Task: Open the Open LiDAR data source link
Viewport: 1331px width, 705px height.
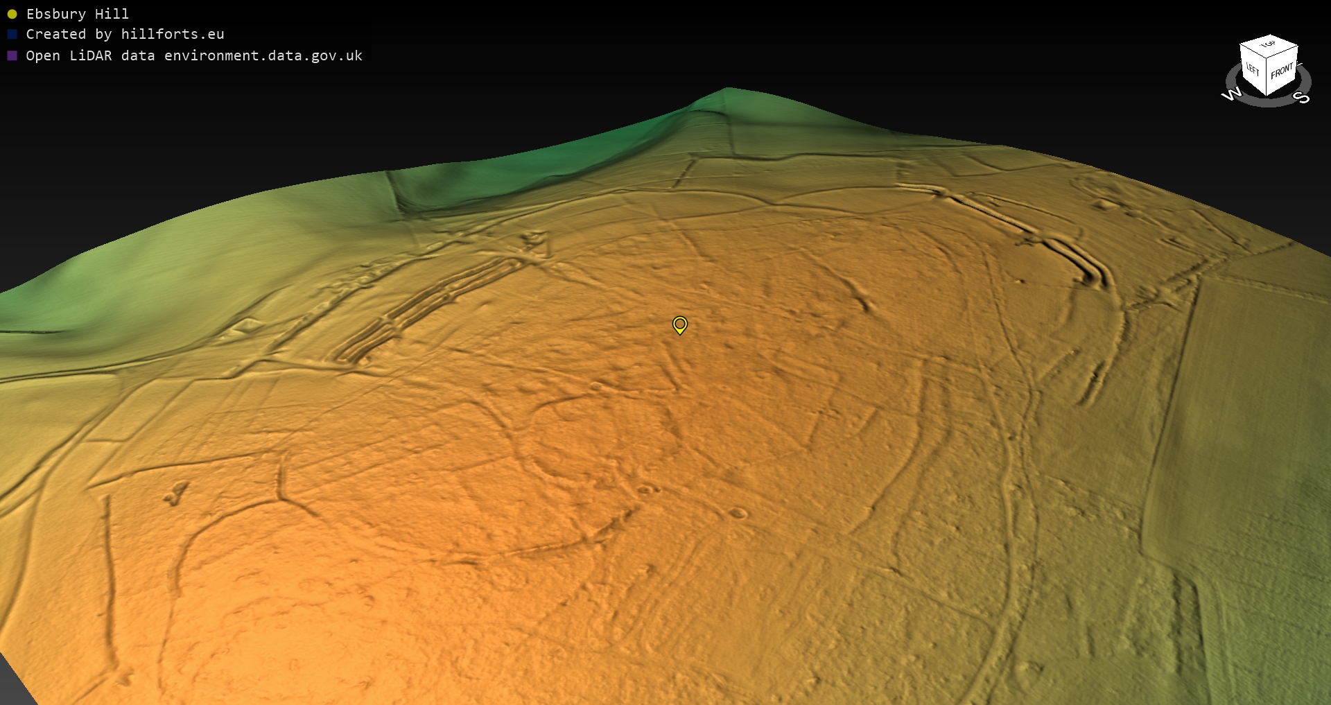Action: pyautogui.click(x=194, y=55)
